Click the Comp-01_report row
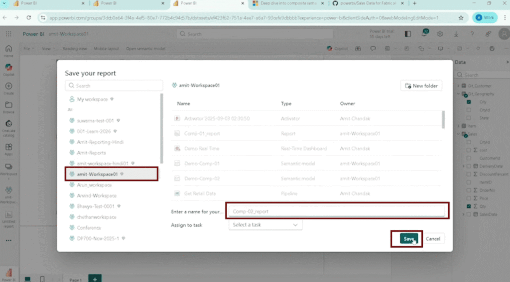This screenshot has height=282, width=510. pyautogui.click(x=306, y=133)
